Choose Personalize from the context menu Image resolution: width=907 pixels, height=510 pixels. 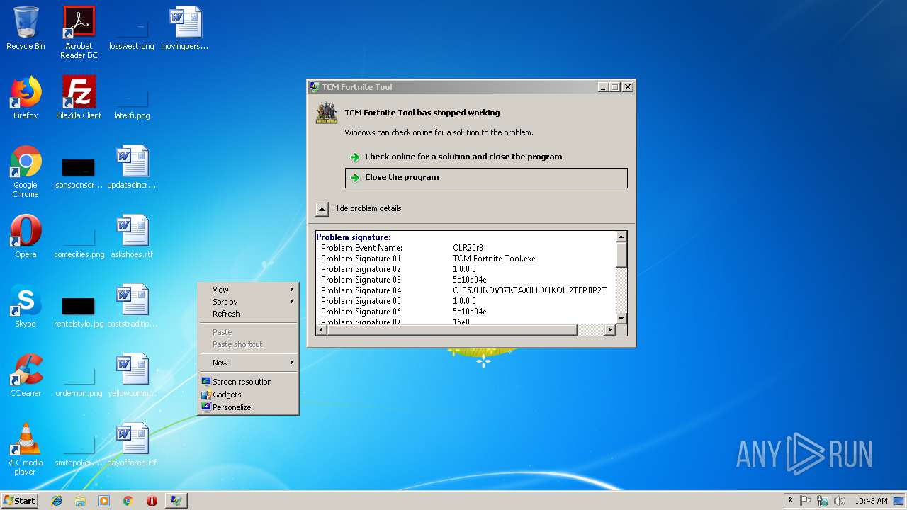(248, 407)
